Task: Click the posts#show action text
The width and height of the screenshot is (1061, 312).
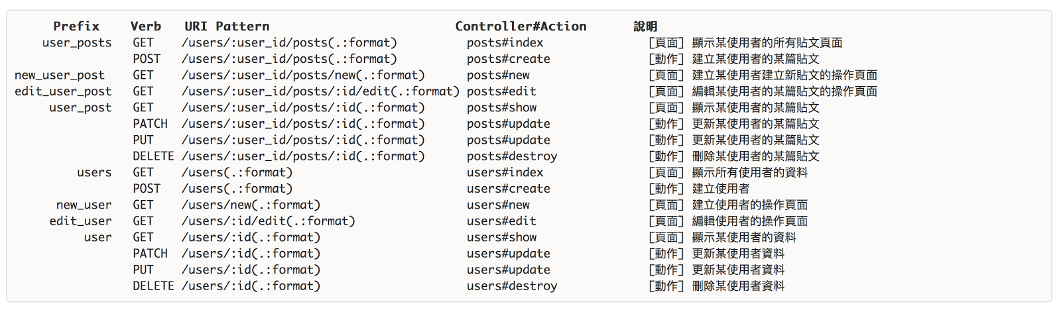Action: coord(501,108)
